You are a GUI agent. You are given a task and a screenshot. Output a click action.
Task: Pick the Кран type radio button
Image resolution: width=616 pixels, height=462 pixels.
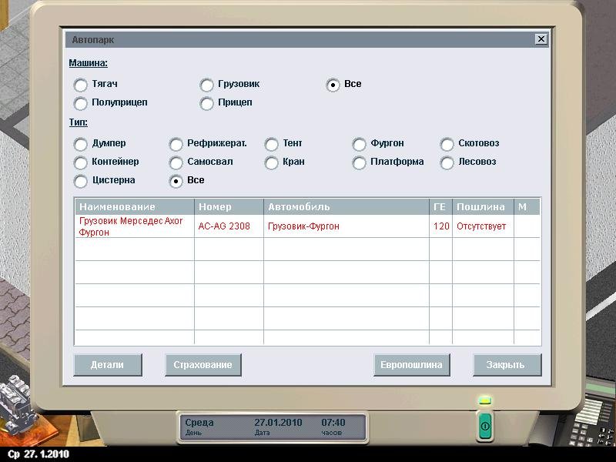(x=272, y=162)
